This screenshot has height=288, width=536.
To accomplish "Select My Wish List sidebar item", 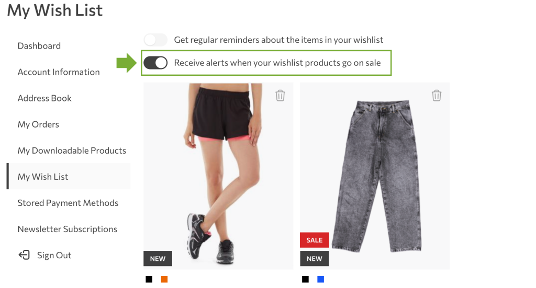I will coord(69,177).
